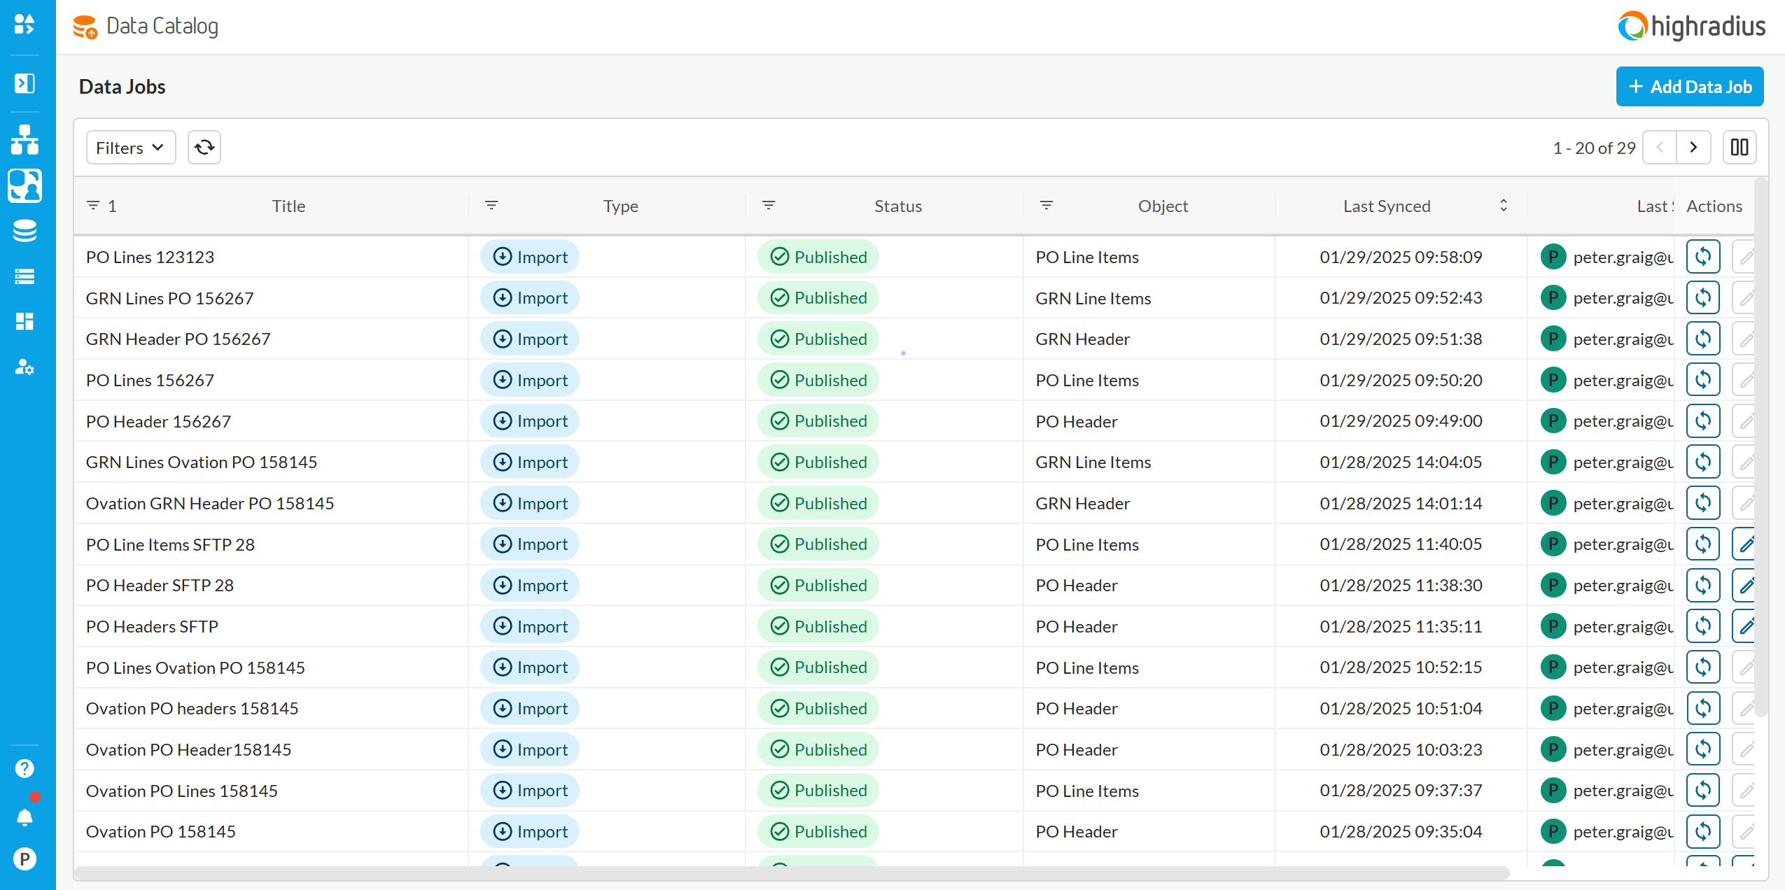The height and width of the screenshot is (890, 1785).
Task: Sync the Ovation PO Lines 158145 job
Action: point(1703,790)
